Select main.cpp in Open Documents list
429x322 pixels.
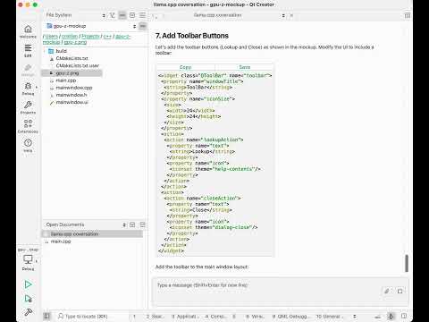click(x=61, y=241)
